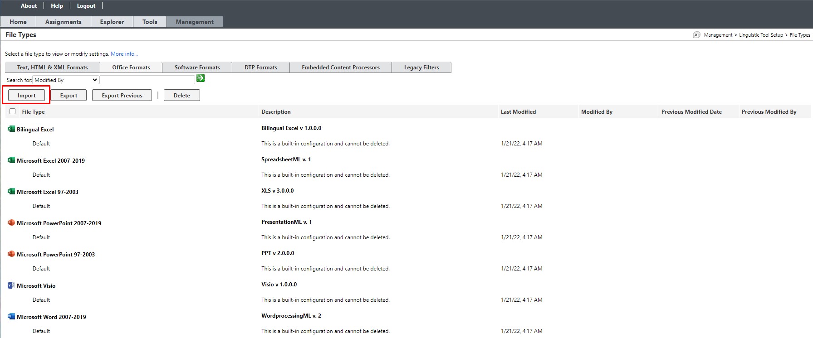Image resolution: width=813 pixels, height=338 pixels.
Task: Open the Help menu link
Action: pyautogui.click(x=57, y=6)
